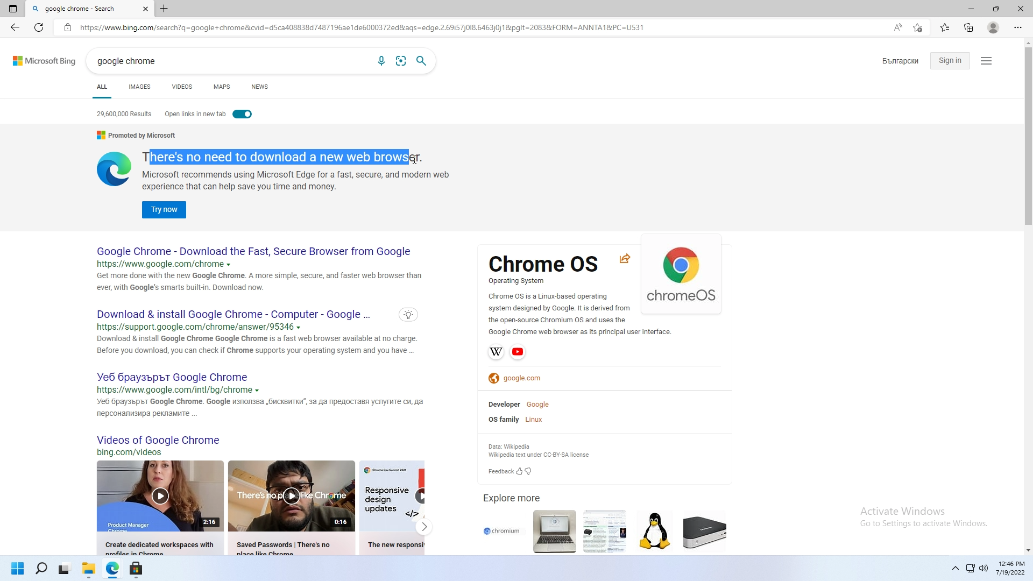This screenshot has width=1033, height=581.
Task: Open Уеб браузърът Google Chrome result
Action: pos(172,377)
